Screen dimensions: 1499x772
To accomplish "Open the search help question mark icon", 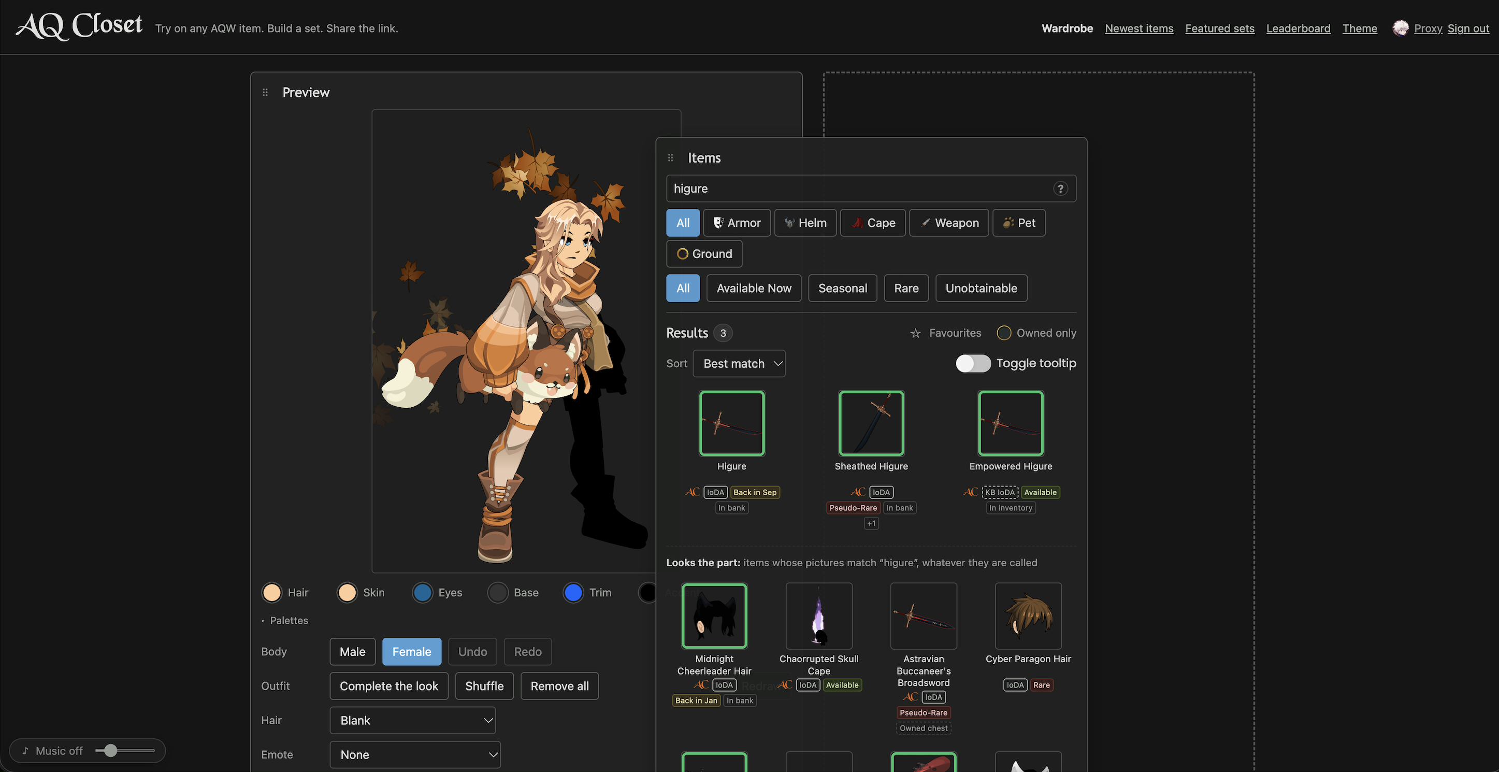I will (x=1060, y=189).
